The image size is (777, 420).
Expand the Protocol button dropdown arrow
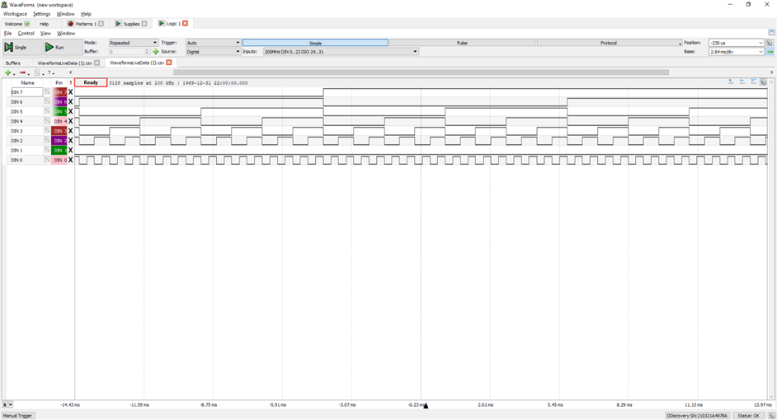[x=680, y=44]
